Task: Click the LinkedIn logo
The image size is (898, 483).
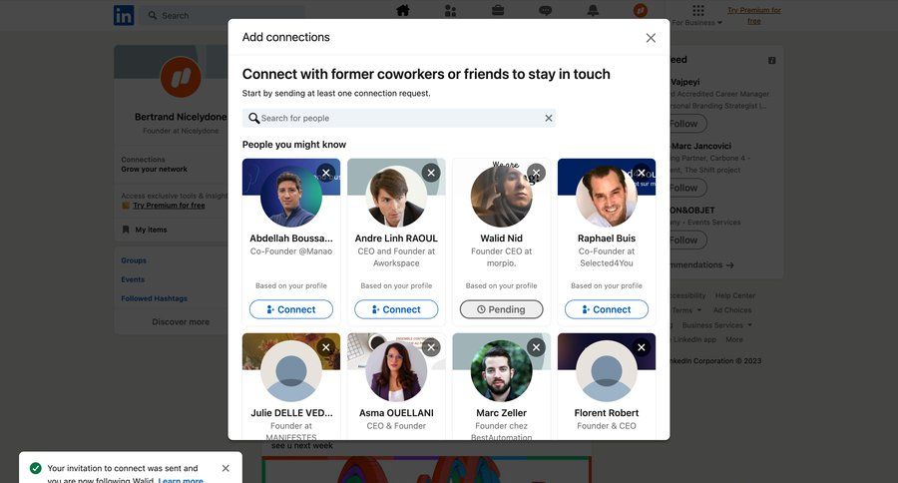Action: tap(124, 15)
